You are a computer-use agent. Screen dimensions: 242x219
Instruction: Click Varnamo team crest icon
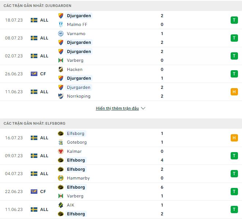61,34
